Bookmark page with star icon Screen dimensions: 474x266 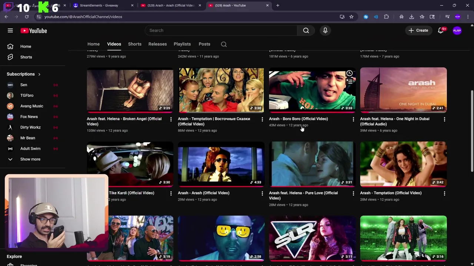(351, 17)
